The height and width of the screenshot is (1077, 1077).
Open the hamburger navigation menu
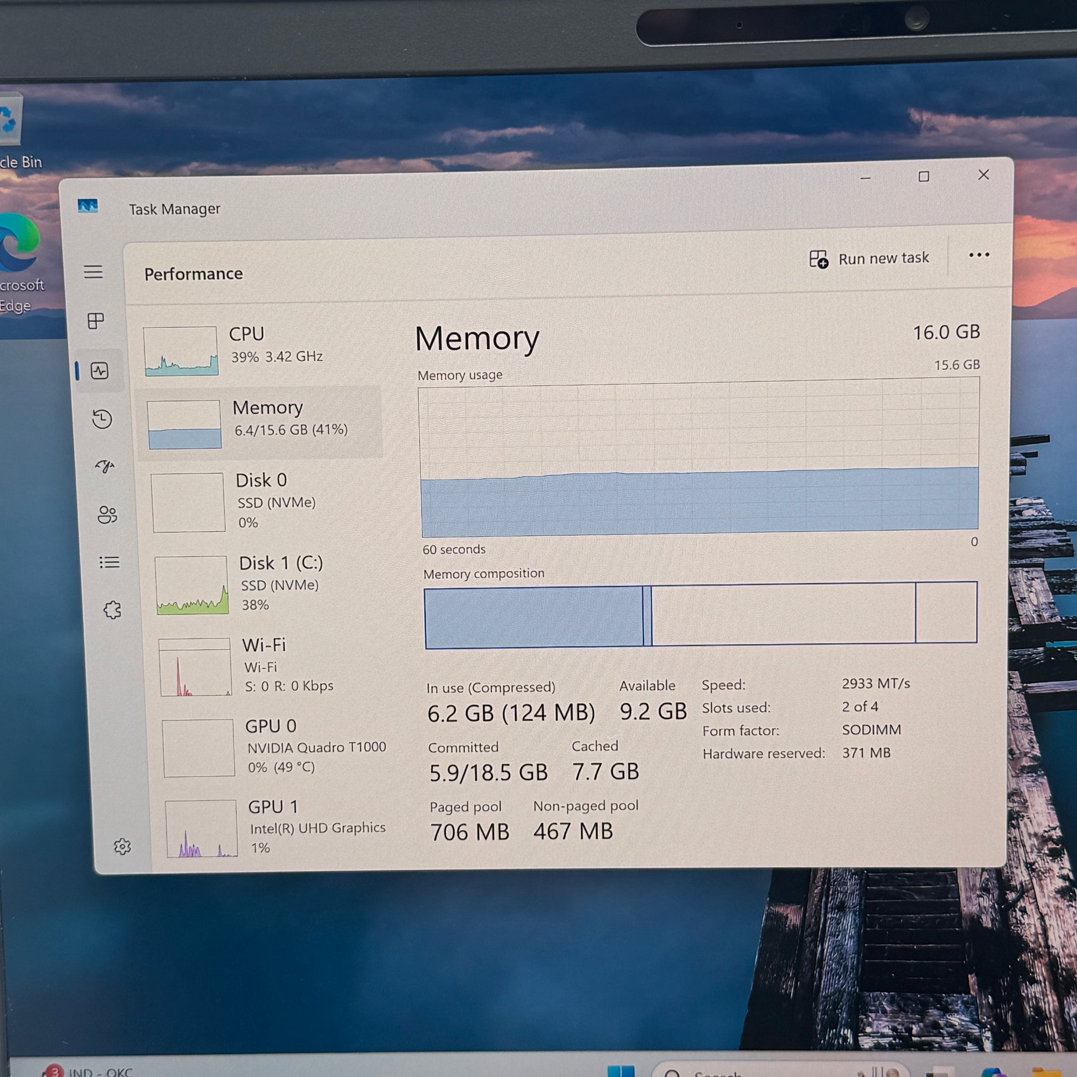click(x=93, y=272)
